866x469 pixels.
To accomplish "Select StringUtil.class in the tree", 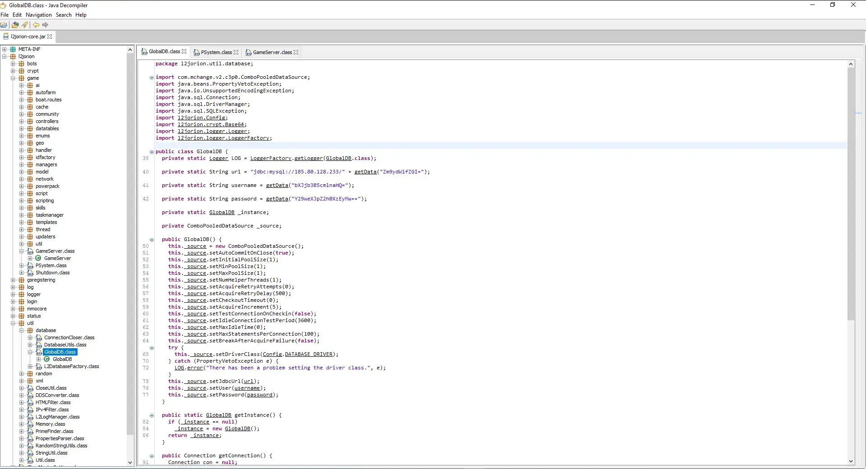I will 51,453.
